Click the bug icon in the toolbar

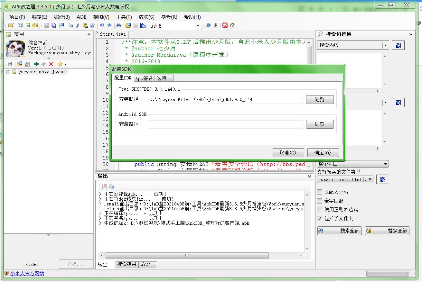[x=216, y=25]
